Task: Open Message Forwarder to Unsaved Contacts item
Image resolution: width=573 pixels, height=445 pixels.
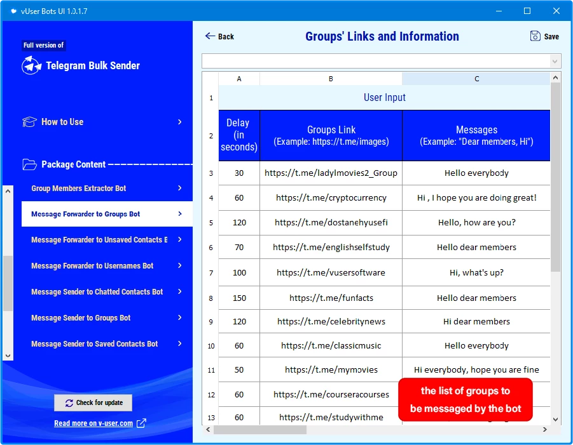Action: click(107, 240)
